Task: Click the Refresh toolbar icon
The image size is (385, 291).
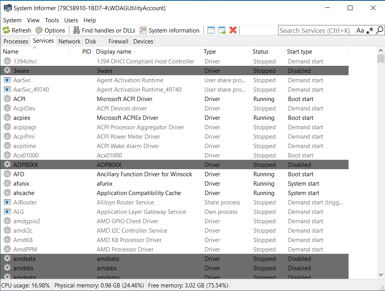Action: [x=6, y=30]
